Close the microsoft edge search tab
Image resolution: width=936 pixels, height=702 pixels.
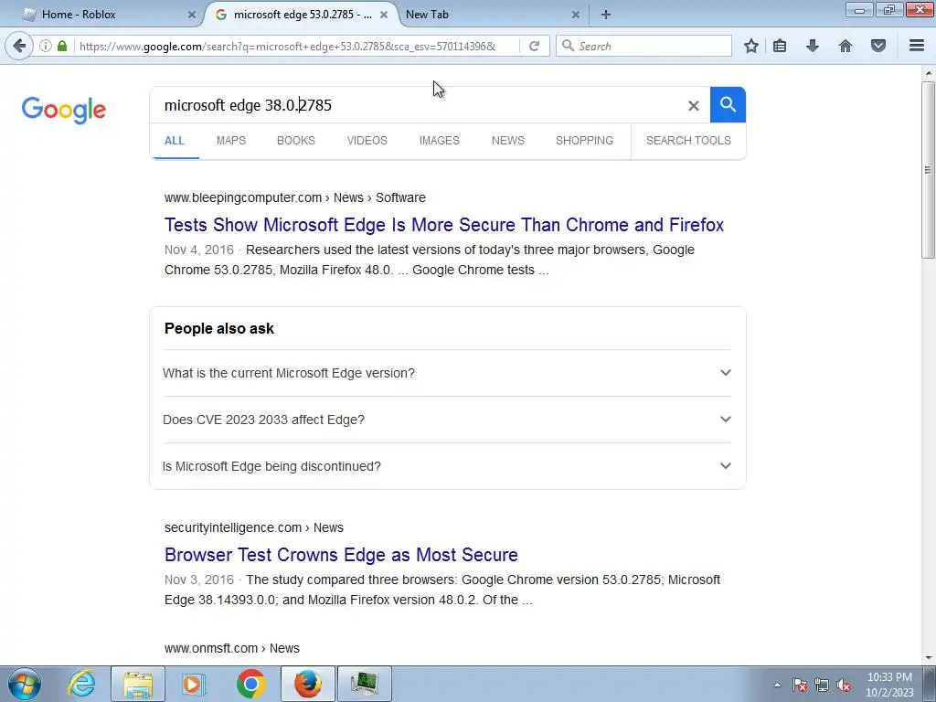384,15
